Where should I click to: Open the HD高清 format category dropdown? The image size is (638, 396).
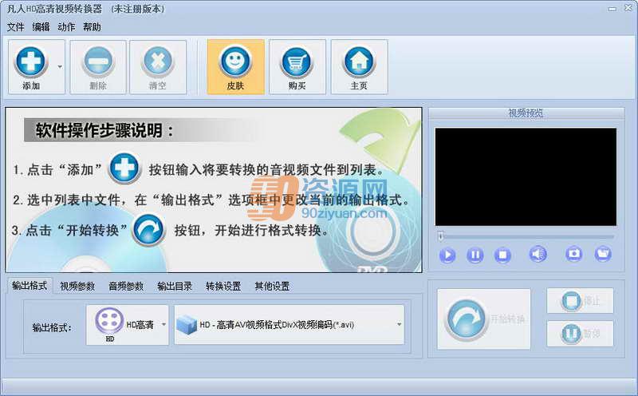click(x=163, y=324)
